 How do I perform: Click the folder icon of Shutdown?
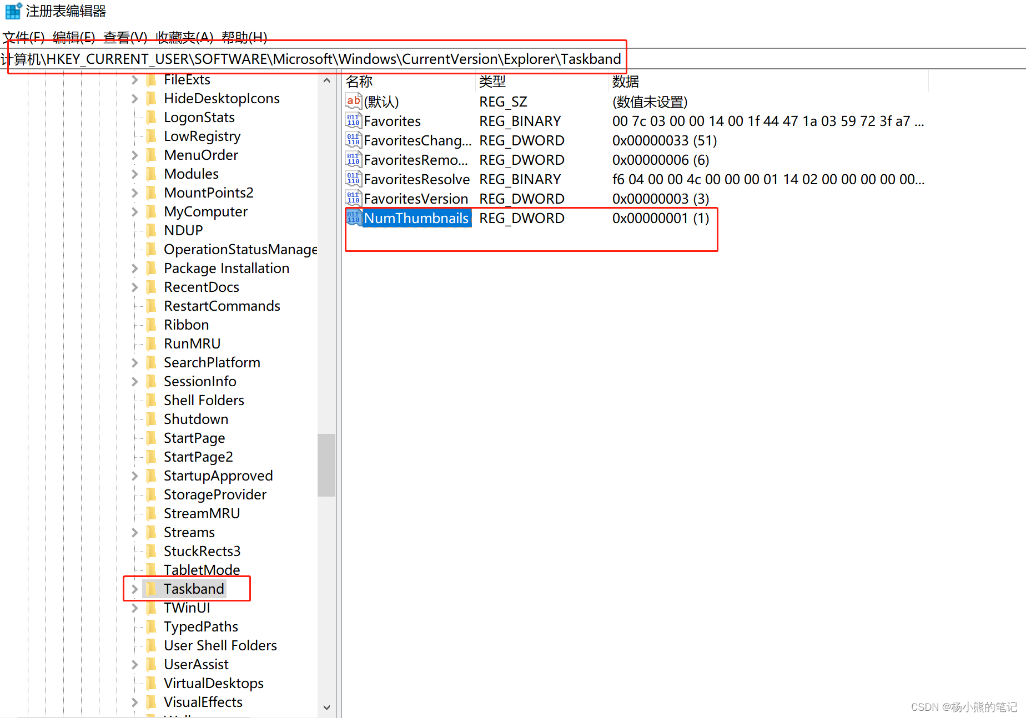(151, 419)
